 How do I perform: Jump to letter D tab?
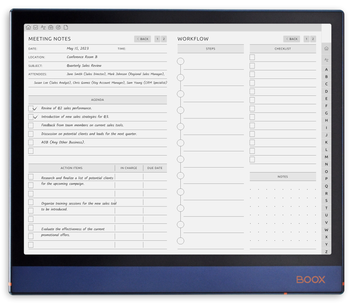(327, 91)
